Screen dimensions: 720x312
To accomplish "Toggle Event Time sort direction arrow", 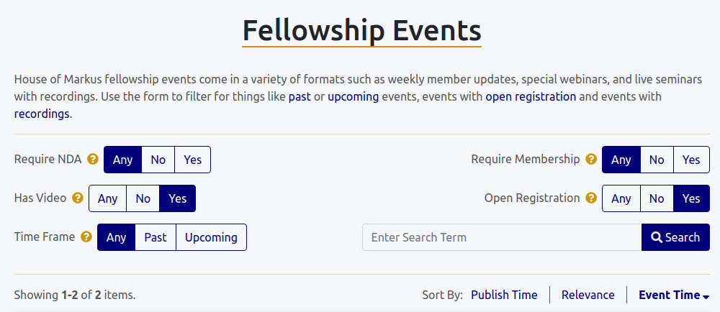I will coord(706,296).
